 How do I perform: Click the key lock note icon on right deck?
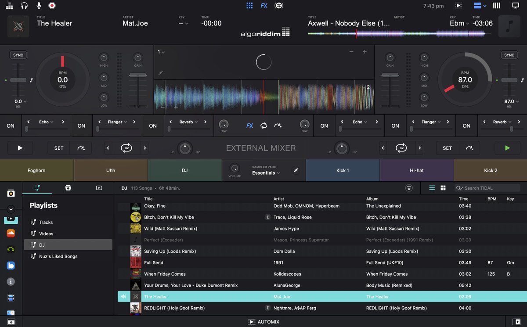(x=522, y=80)
